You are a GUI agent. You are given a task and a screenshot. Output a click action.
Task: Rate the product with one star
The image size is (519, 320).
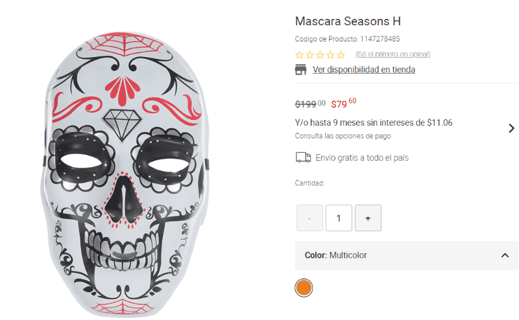[300, 55]
